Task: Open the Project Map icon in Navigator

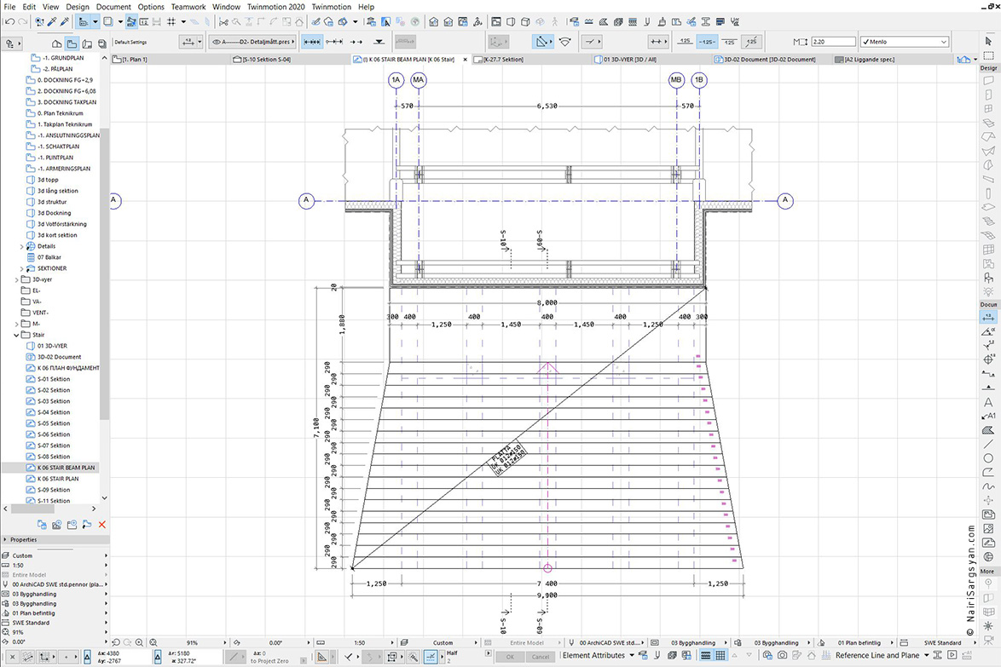Action: [x=57, y=43]
